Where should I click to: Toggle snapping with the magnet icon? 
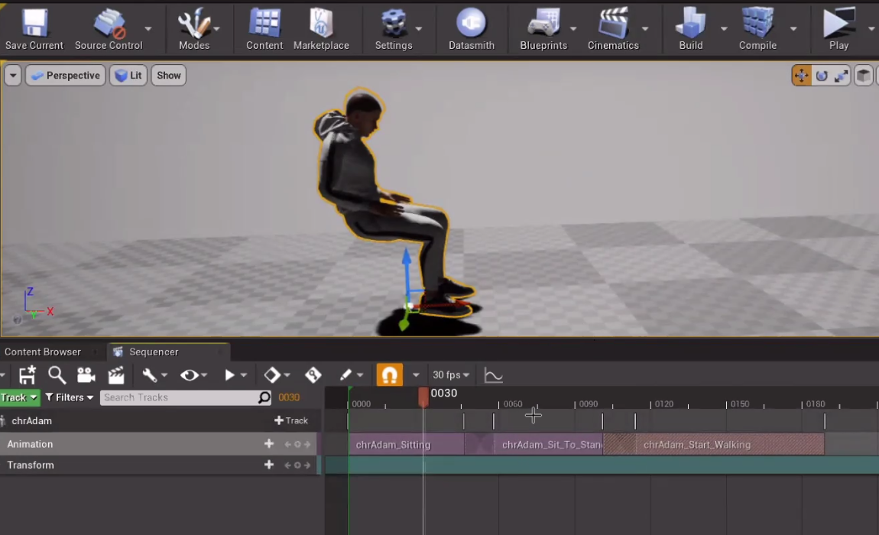click(390, 374)
